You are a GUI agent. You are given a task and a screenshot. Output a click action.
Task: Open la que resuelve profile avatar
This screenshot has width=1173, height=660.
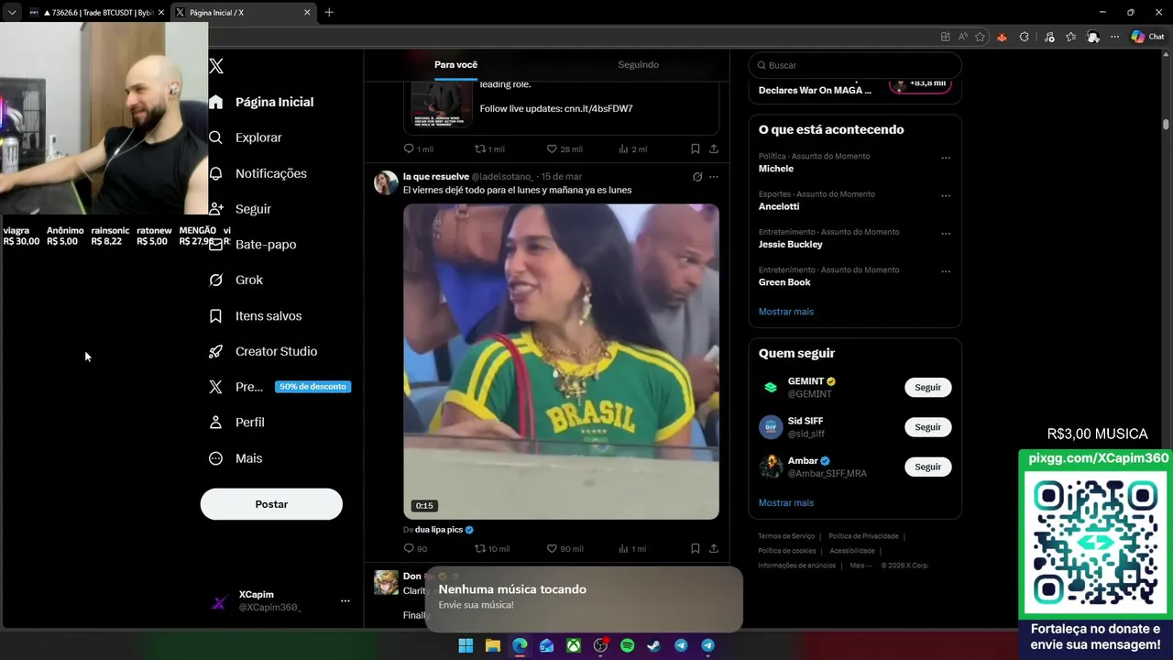pyautogui.click(x=386, y=182)
